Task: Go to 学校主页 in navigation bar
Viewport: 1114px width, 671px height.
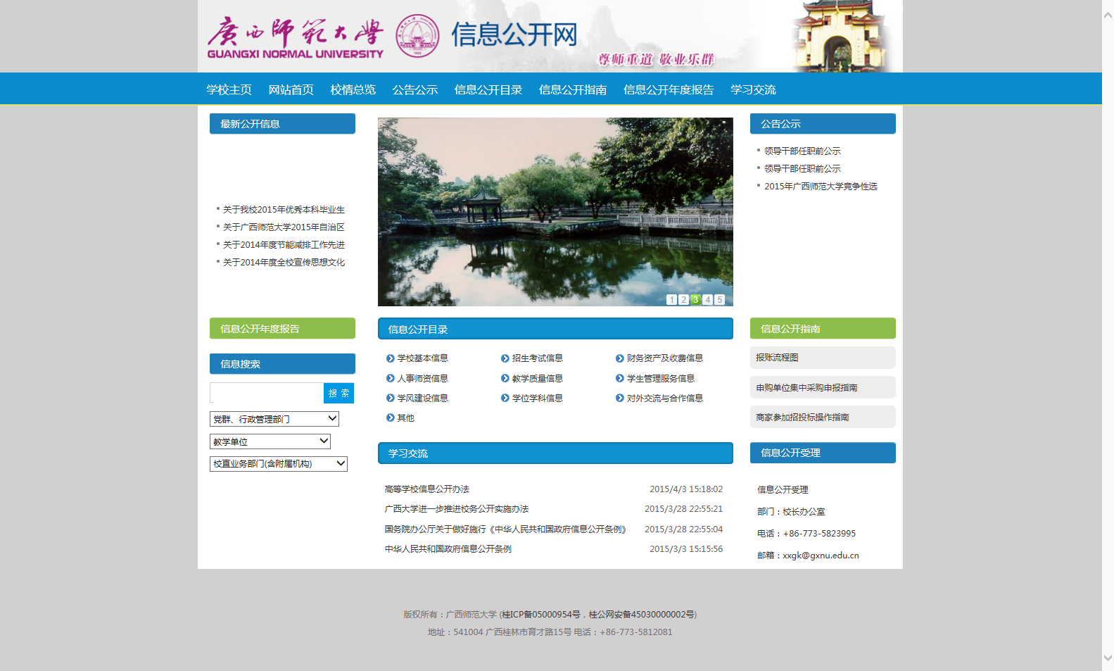Action: pos(229,89)
